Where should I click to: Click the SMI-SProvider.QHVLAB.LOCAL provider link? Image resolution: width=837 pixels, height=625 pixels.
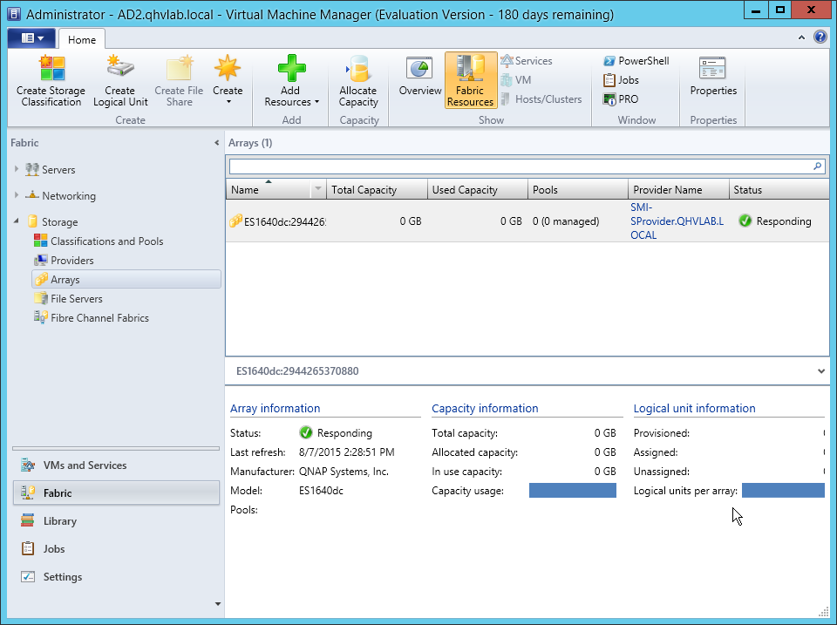point(677,221)
